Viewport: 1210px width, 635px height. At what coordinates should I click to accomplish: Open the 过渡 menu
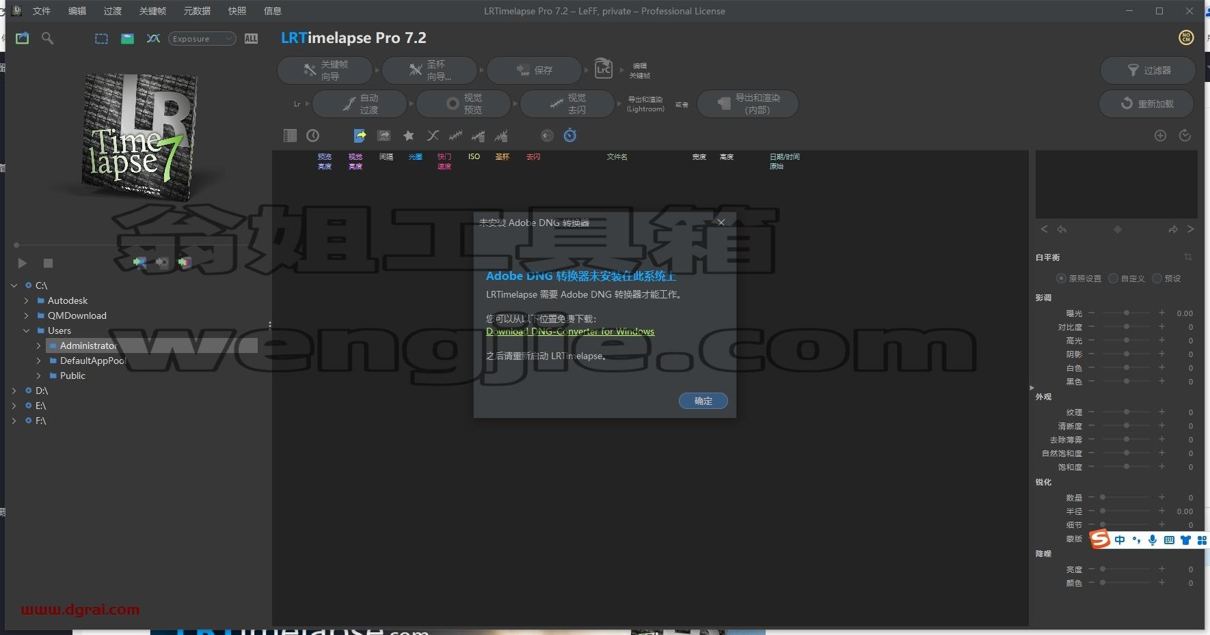pyautogui.click(x=113, y=11)
